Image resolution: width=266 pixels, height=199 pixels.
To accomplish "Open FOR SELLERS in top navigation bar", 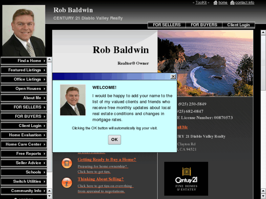I will (167, 25).
